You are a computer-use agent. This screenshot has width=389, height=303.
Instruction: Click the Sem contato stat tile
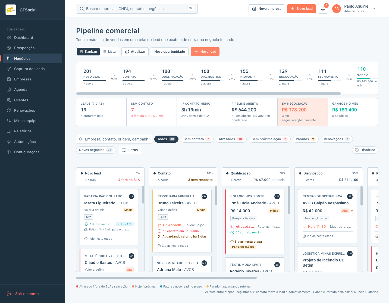(x=152, y=112)
